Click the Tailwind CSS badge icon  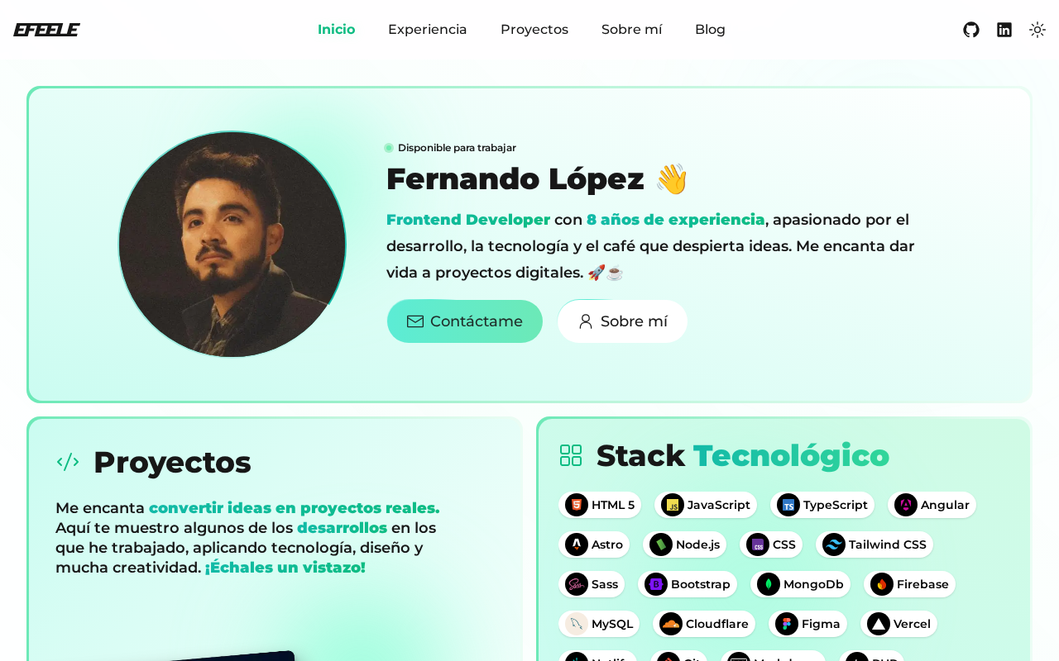[x=834, y=544]
